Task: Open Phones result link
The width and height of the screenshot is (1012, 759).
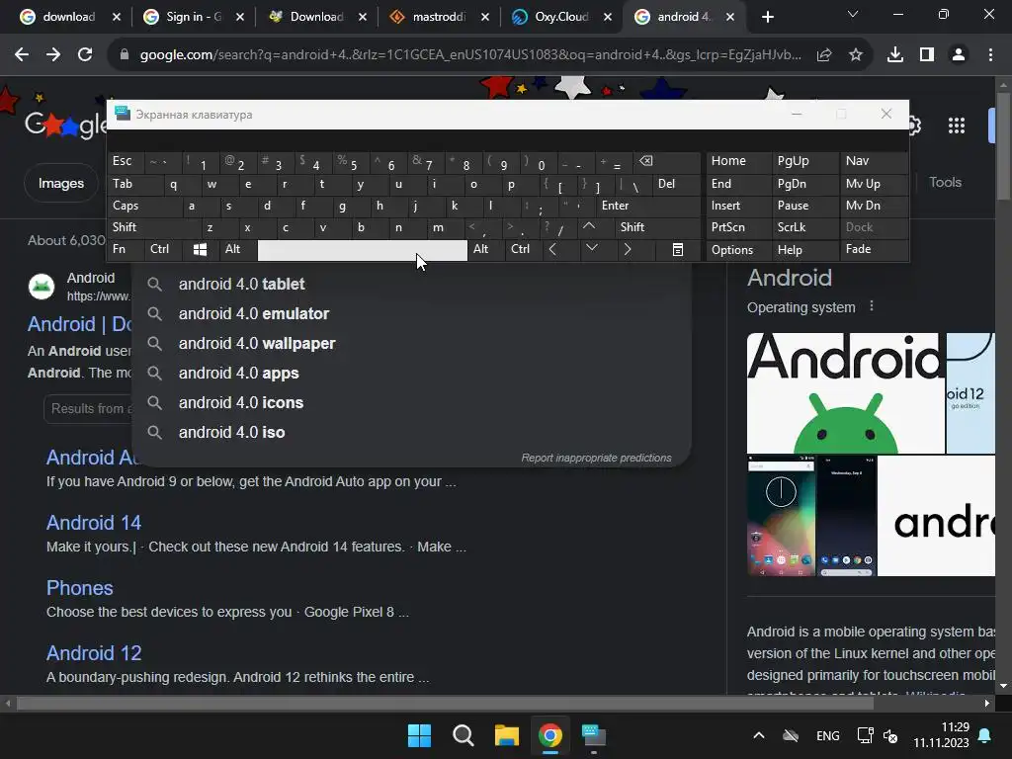Action: point(79,587)
